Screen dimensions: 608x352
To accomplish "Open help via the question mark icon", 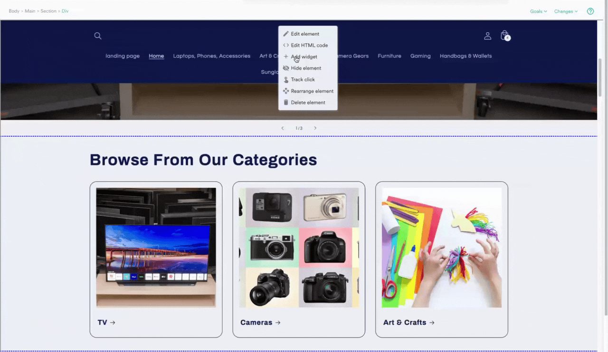I will tap(590, 11).
